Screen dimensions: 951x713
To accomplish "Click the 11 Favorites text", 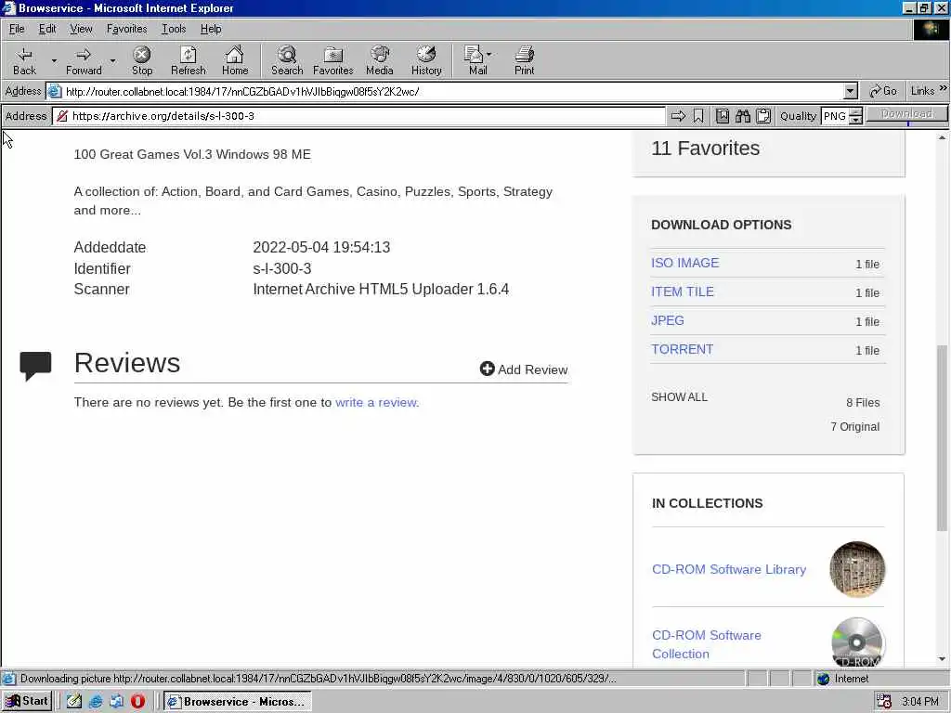I will (x=706, y=148).
